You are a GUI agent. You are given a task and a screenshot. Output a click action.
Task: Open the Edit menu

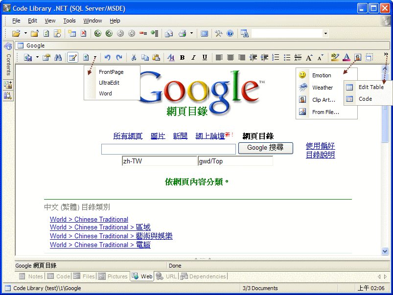pos(32,21)
